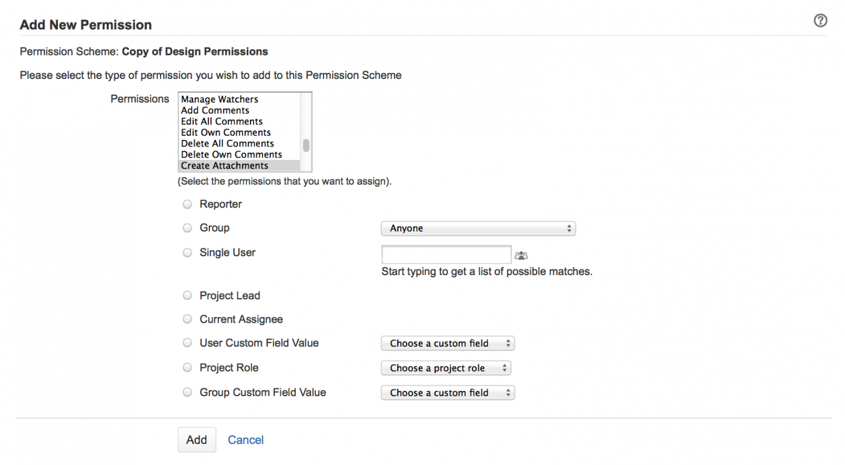845x465 pixels.
Task: Choose Edit All Comments permission
Action: pos(222,121)
